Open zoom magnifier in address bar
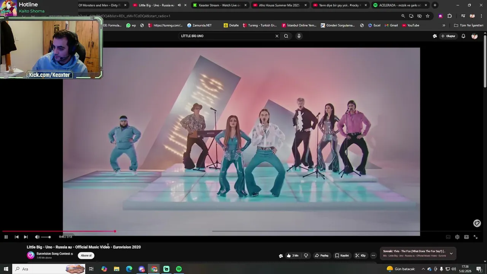Viewport: 487px width, 274px height. click(x=403, y=16)
